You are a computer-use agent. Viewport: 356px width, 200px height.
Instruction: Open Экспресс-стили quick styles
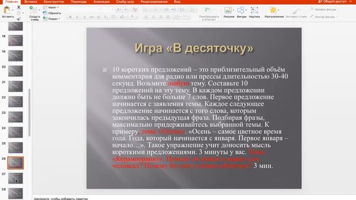pos(296,12)
